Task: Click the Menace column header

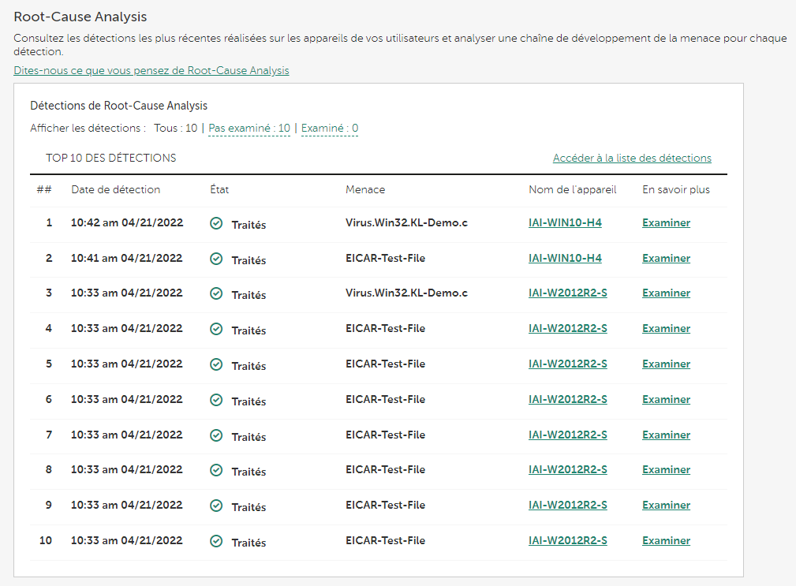Action: click(365, 190)
